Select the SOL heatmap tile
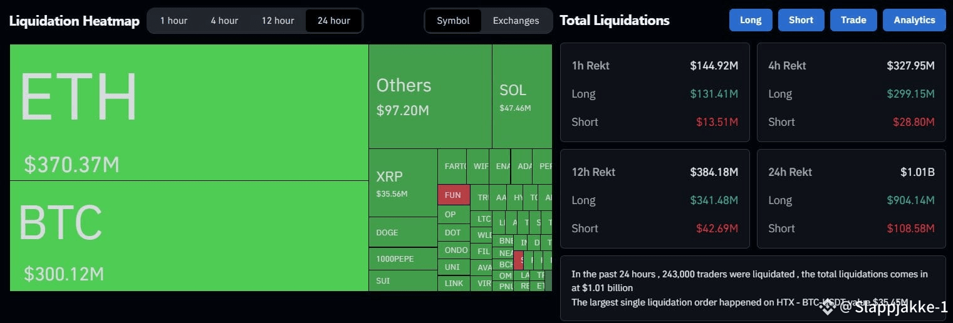953x323 pixels. click(522, 96)
